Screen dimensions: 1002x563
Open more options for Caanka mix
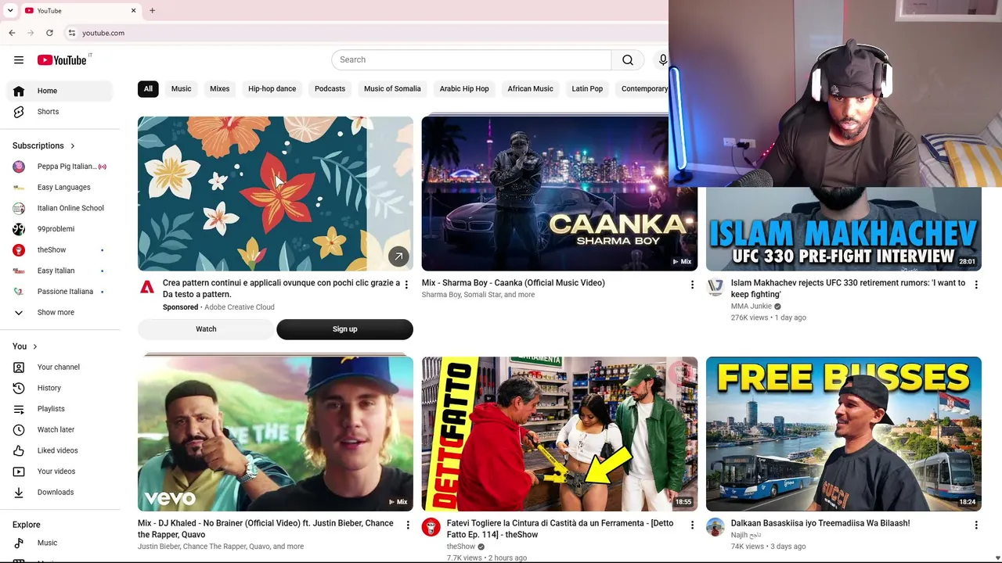(x=692, y=285)
